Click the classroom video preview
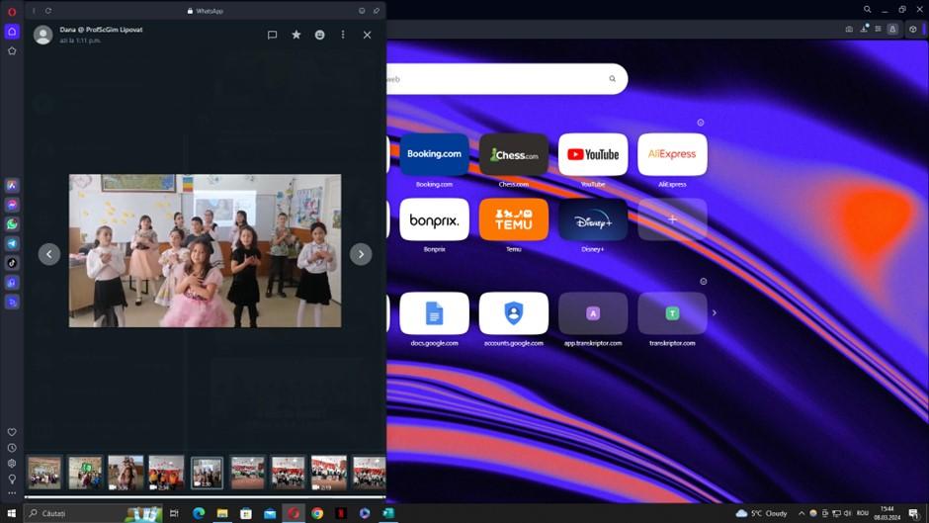This screenshot has height=523, width=929. pos(205,251)
